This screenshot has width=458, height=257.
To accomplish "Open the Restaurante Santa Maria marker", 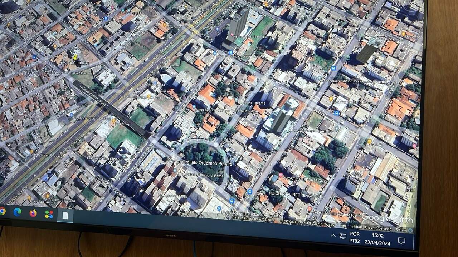I will (331, 99).
